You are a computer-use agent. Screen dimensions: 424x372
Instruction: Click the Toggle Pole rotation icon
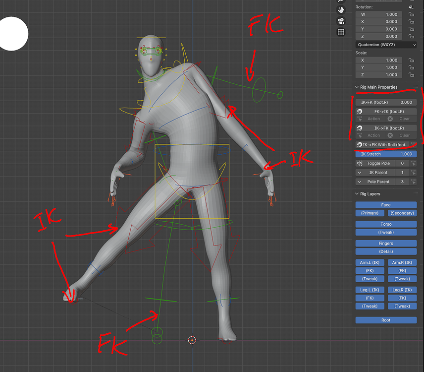tap(360, 163)
